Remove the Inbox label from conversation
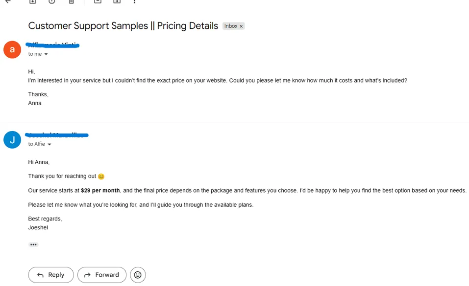The image size is (469, 286). coord(241,26)
